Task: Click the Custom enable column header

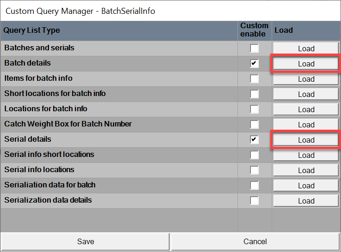Action: point(254,30)
